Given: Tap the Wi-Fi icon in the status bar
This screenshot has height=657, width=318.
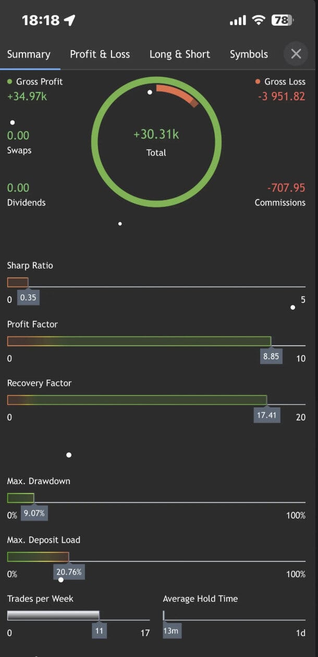Looking at the screenshot, I should pyautogui.click(x=258, y=20).
